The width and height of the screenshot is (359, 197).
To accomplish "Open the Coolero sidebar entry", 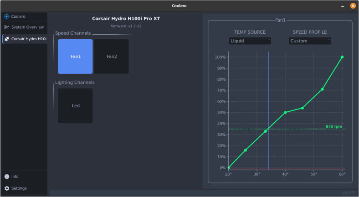I will (25, 16).
